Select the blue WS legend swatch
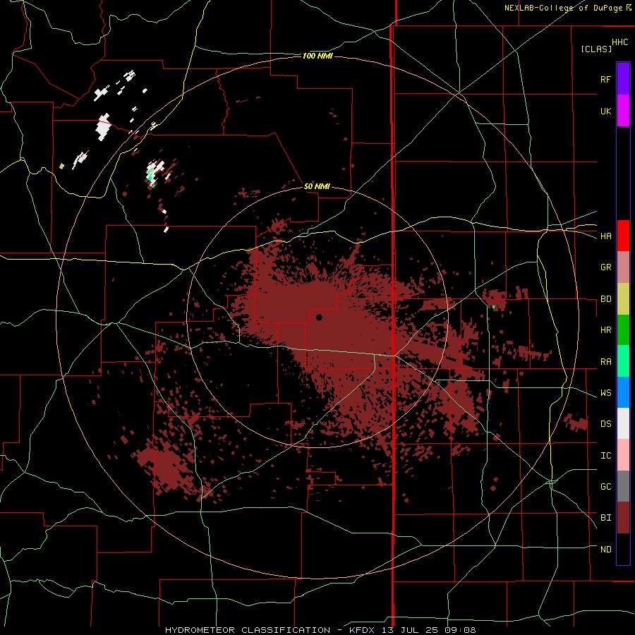Screen dimensions: 635x635 pyautogui.click(x=623, y=392)
